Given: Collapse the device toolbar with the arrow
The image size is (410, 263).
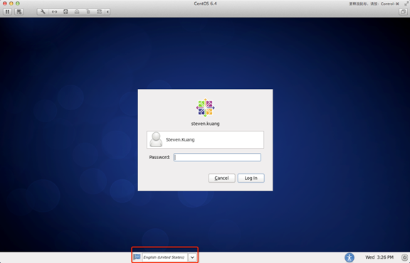Looking at the screenshot, I should click(107, 12).
